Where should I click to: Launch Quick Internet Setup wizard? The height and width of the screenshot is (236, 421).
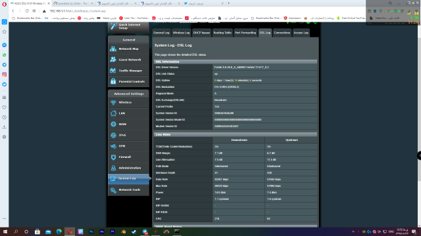click(x=128, y=26)
